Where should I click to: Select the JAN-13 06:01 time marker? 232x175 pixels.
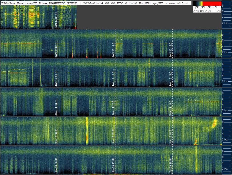pos(56,49)
